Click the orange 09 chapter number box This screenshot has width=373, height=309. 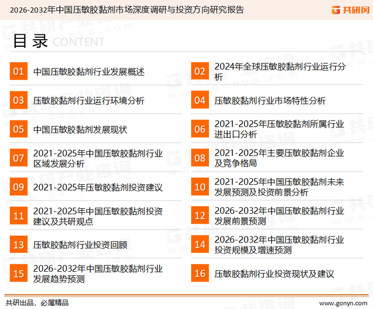[18, 187]
